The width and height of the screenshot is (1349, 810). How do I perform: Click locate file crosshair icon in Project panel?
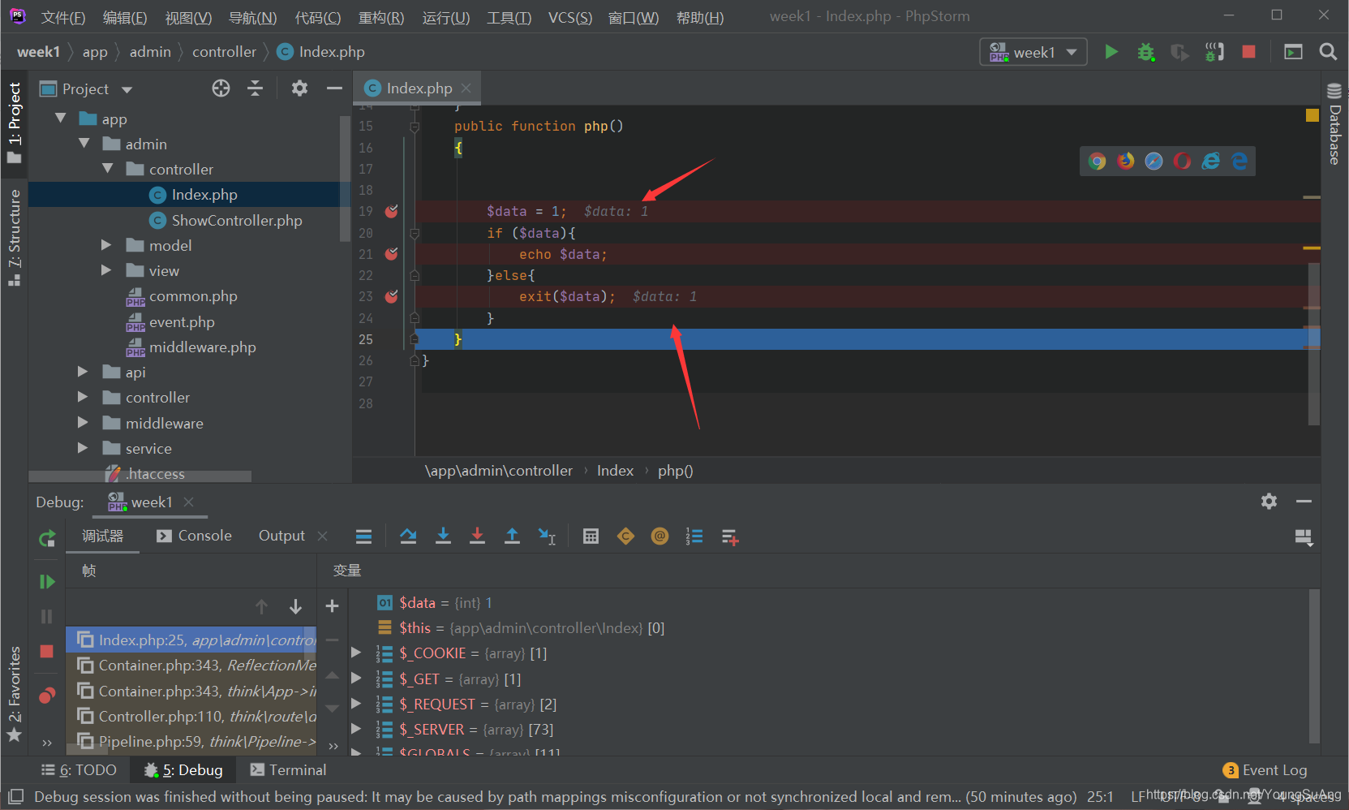point(221,88)
